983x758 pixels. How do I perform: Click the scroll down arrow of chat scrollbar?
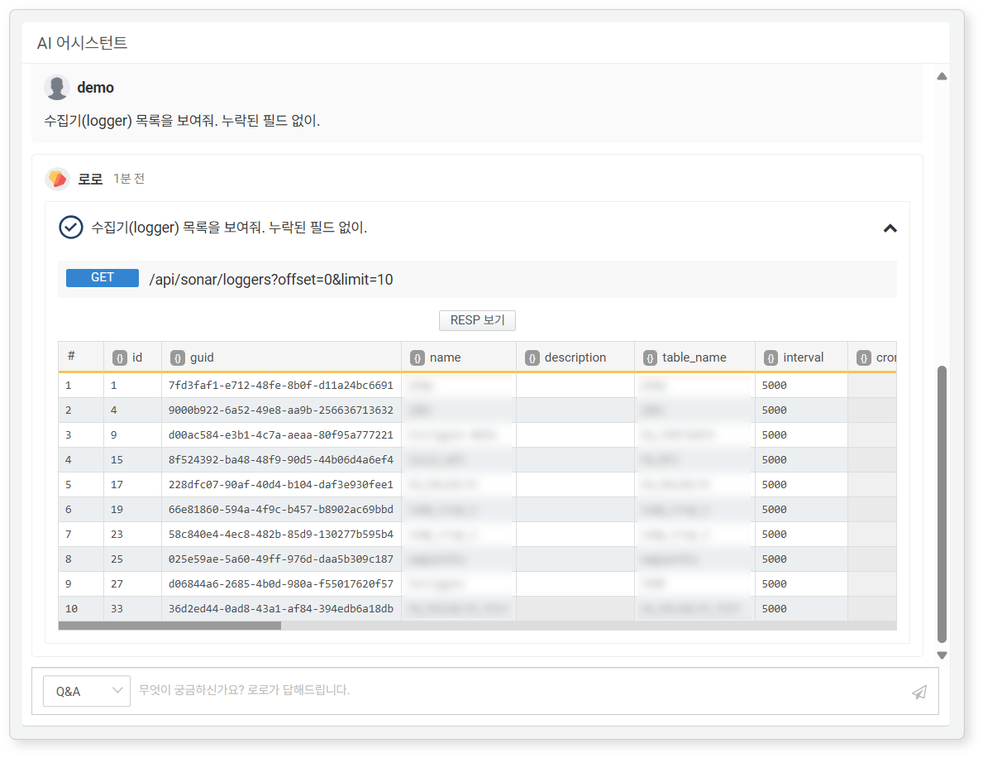[942, 655]
